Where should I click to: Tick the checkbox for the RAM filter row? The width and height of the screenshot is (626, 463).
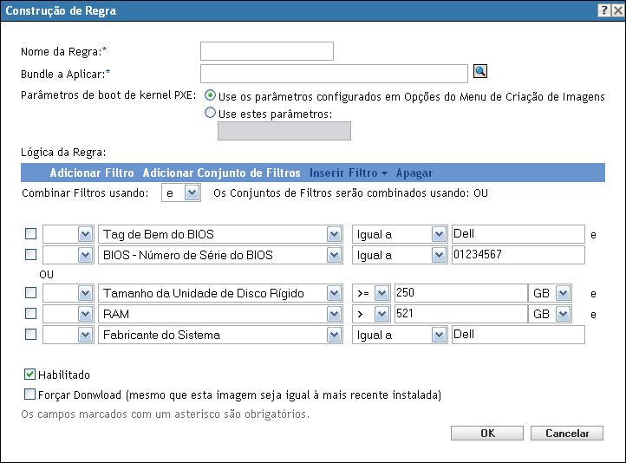[31, 314]
